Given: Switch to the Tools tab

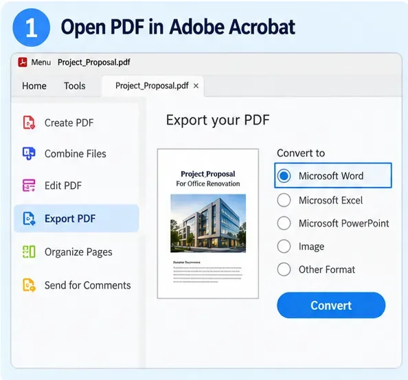Looking at the screenshot, I should tap(75, 86).
